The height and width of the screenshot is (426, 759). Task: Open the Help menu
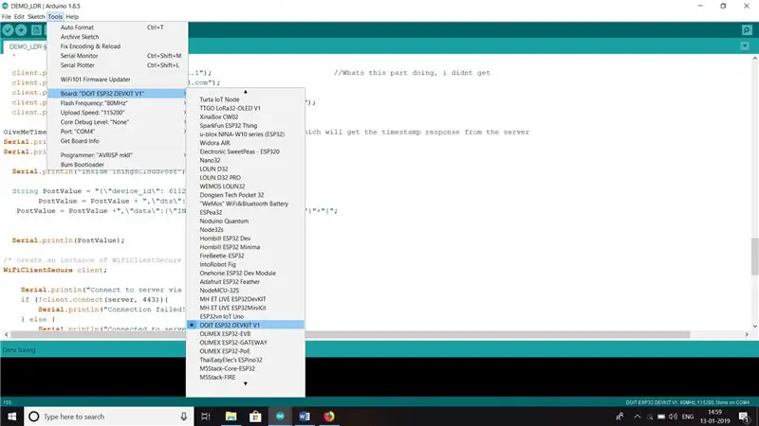pyautogui.click(x=72, y=16)
